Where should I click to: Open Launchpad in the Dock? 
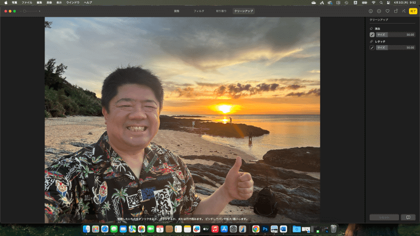point(96,229)
